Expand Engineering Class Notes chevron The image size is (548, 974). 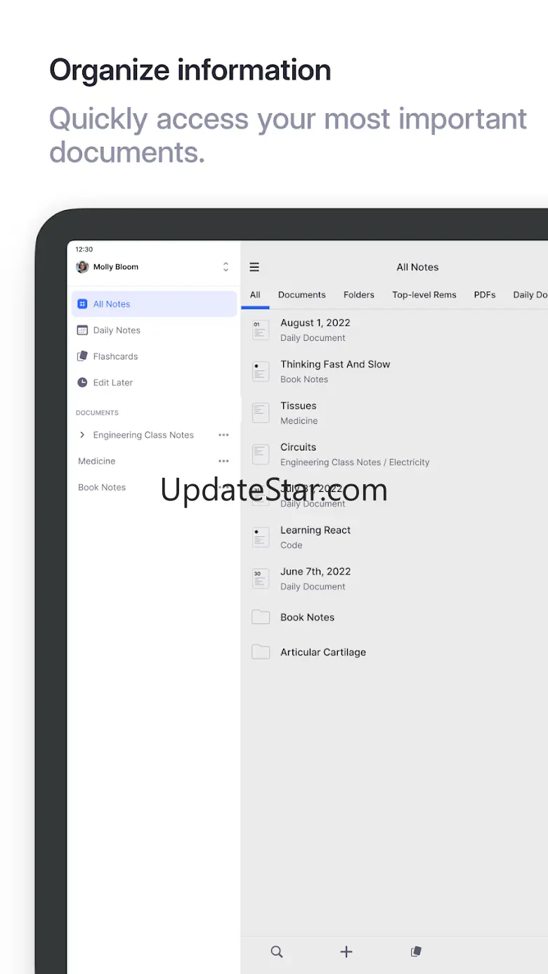point(82,435)
